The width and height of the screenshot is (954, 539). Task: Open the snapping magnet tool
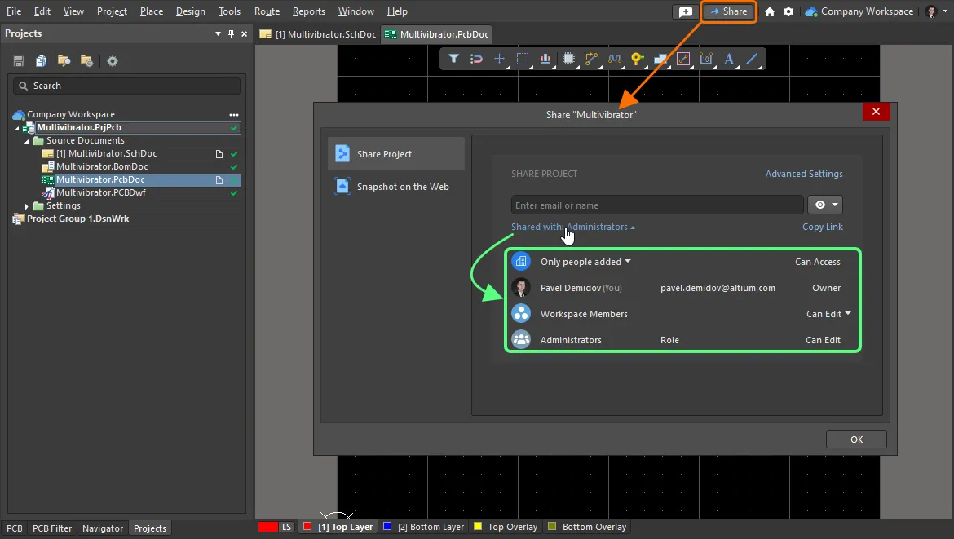click(x=476, y=59)
